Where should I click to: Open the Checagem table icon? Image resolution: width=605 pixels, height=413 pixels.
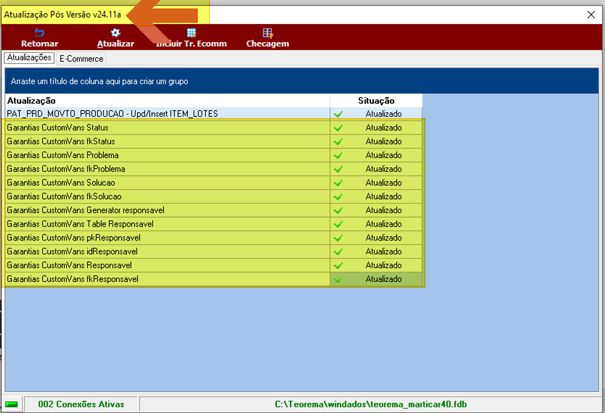[268, 33]
